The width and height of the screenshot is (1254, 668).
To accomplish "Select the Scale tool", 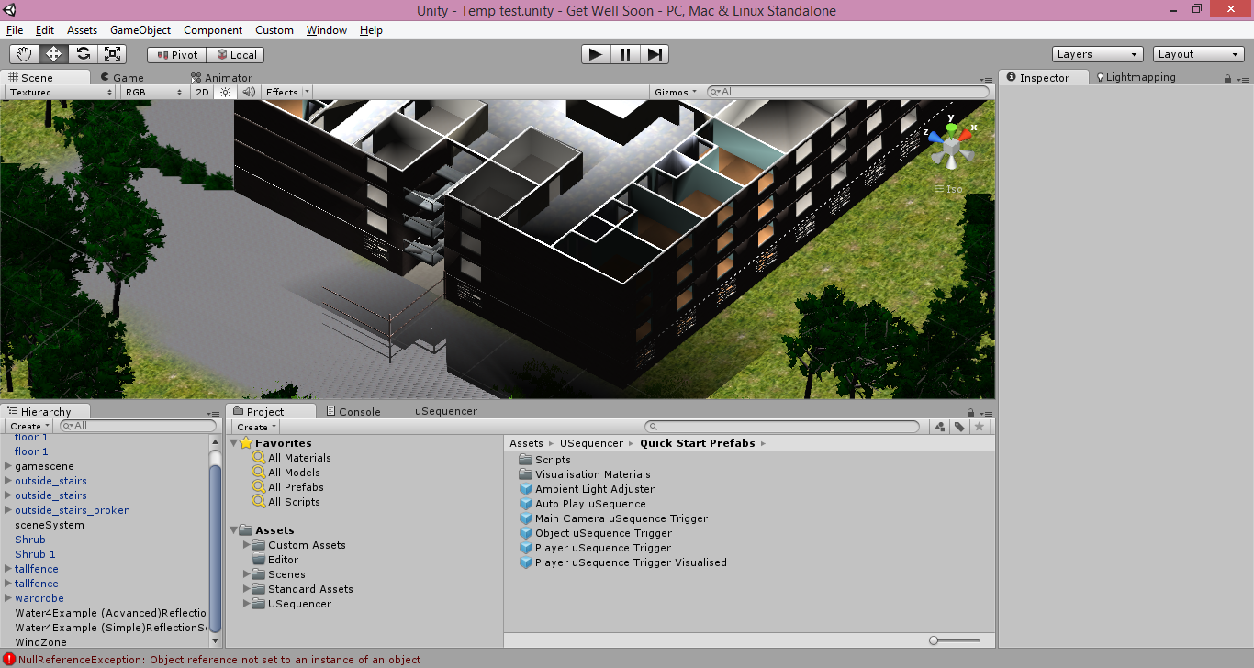I will [x=112, y=54].
